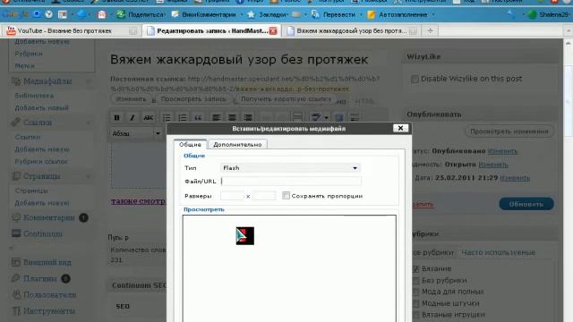Click the Обновить update button
The width and height of the screenshot is (573, 322).
click(526, 204)
